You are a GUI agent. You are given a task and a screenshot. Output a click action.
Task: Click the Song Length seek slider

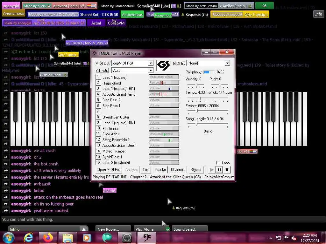[x=208, y=124]
